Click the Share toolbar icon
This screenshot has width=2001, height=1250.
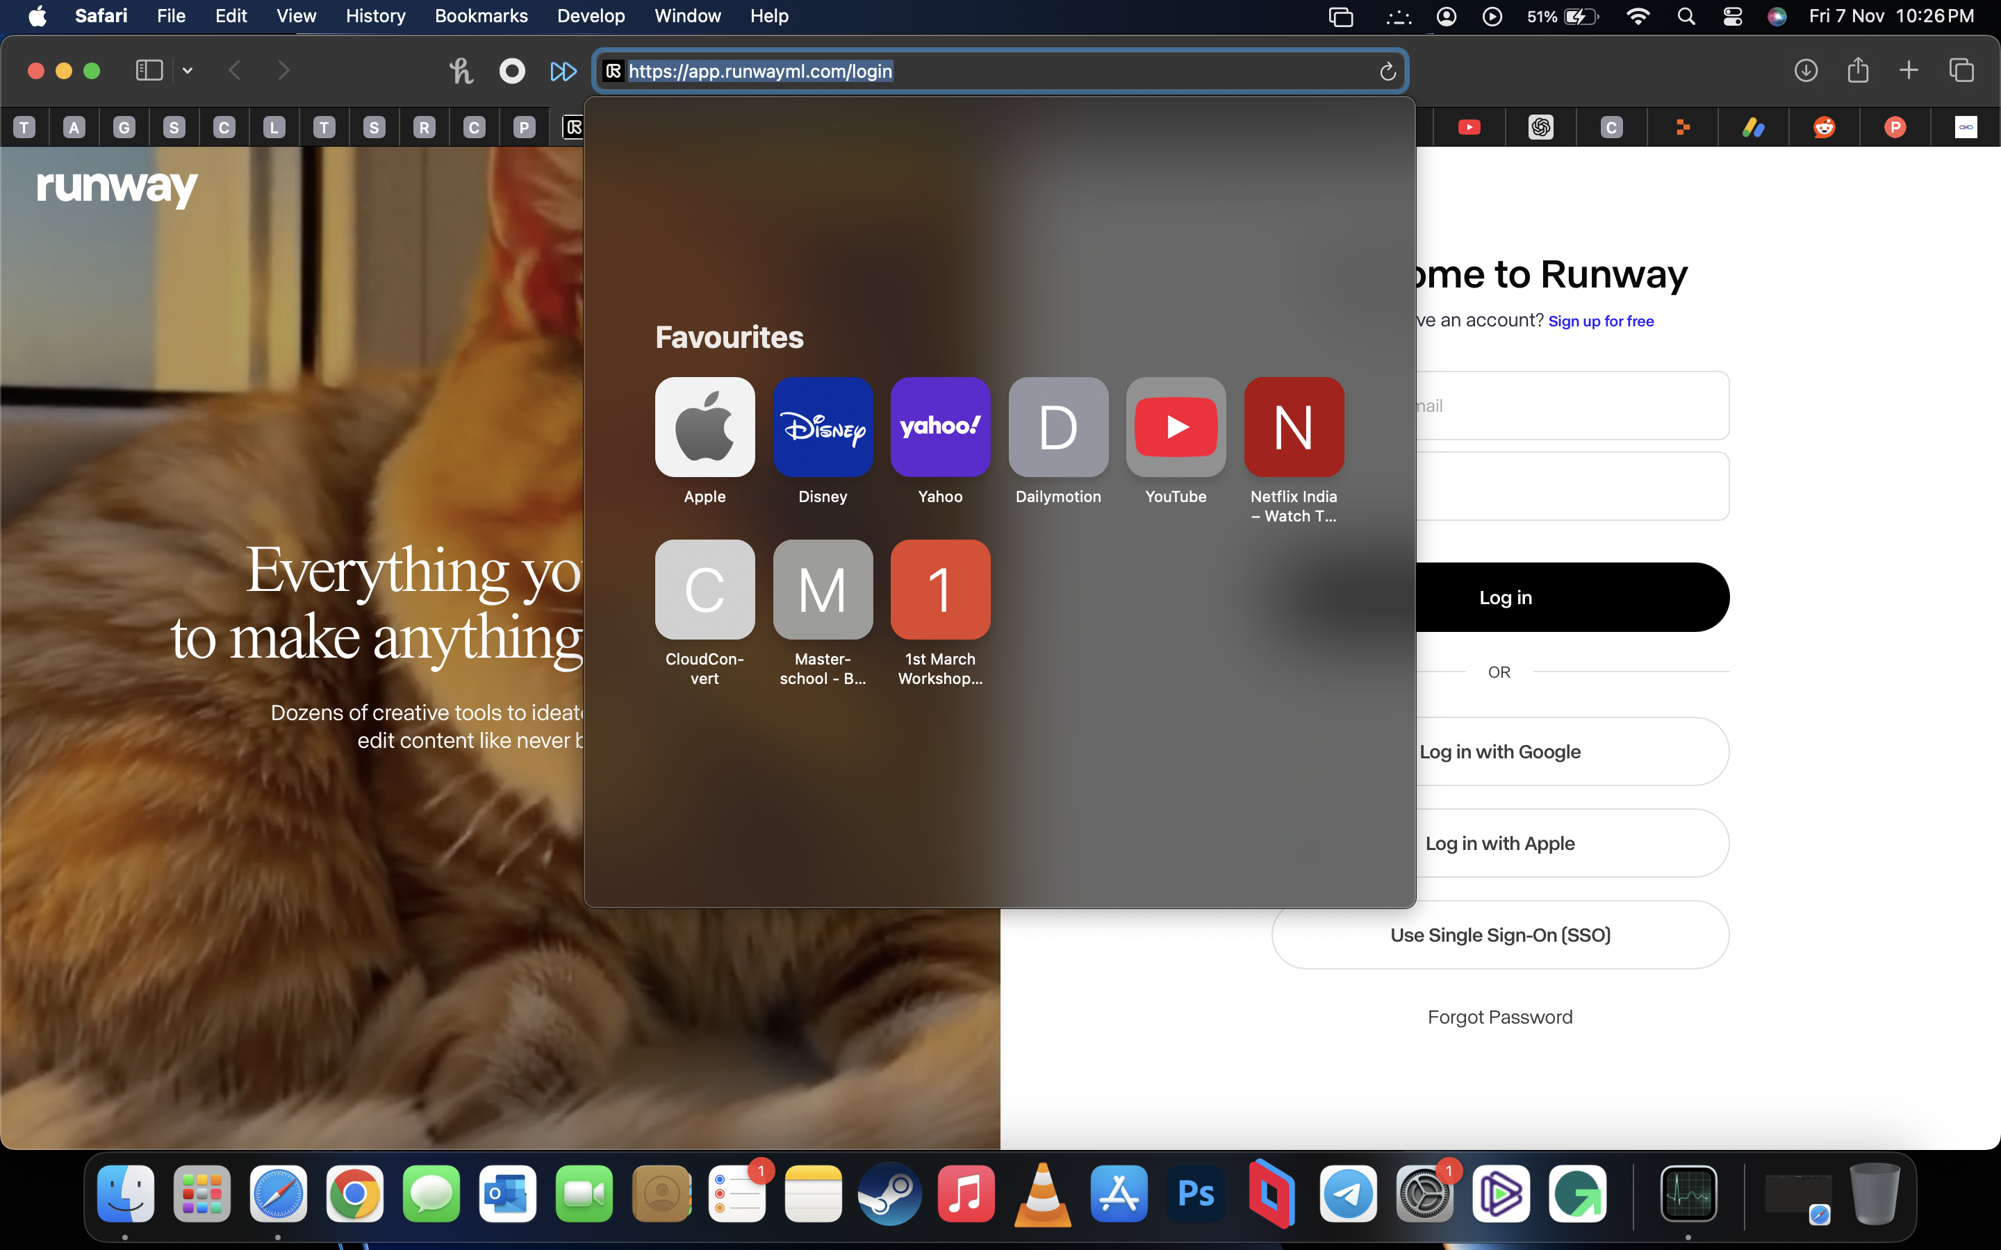coord(1858,70)
